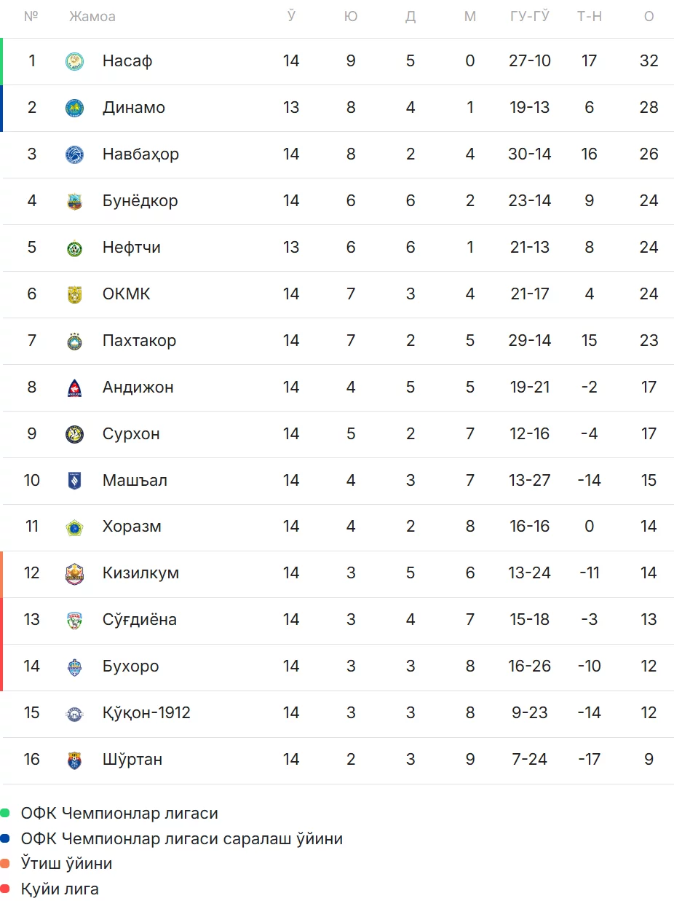Open the Хоразм team crest

tap(74, 527)
